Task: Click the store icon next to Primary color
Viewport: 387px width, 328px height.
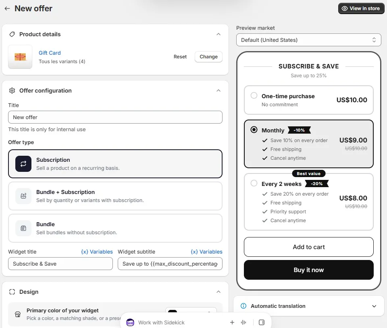Action: tap(18, 314)
